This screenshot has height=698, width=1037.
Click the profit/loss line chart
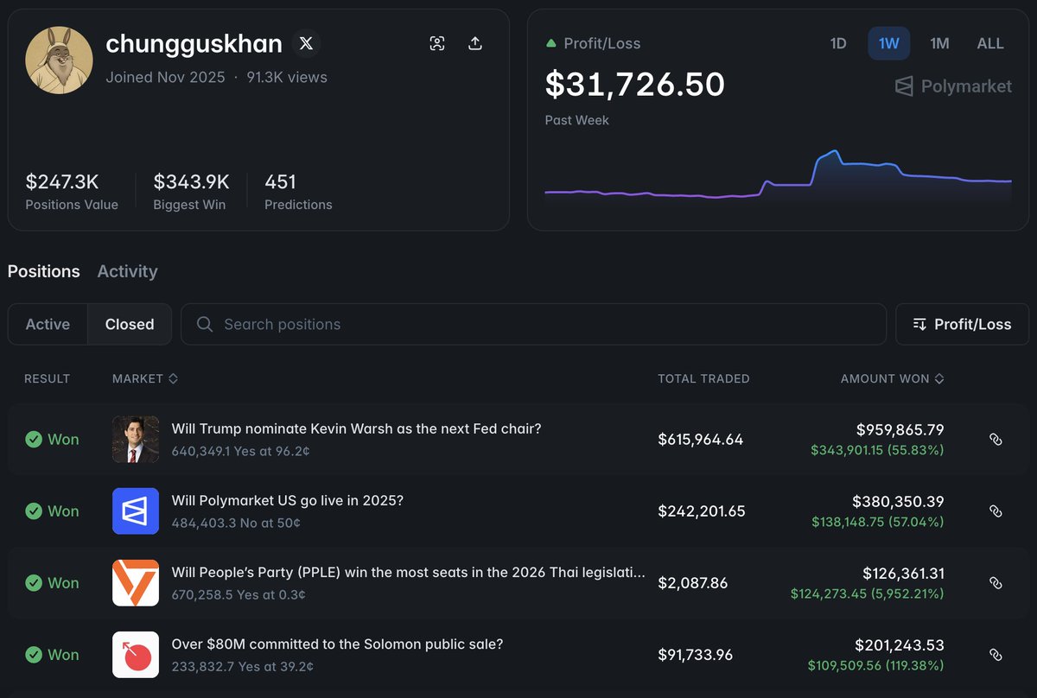778,177
